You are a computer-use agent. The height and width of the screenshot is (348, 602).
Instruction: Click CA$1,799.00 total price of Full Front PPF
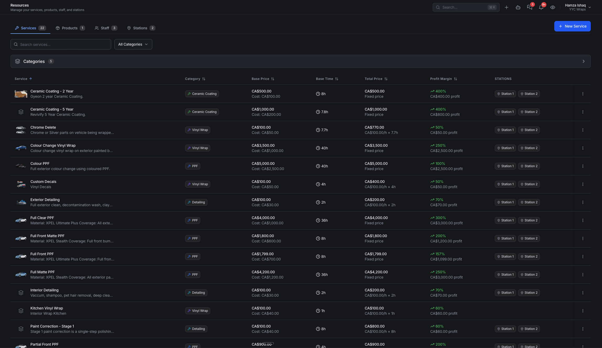375,254
